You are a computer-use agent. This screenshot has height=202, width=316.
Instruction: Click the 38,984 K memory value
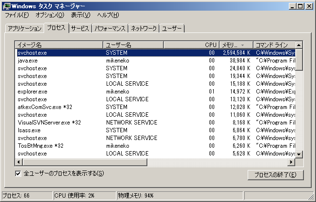click(240, 61)
